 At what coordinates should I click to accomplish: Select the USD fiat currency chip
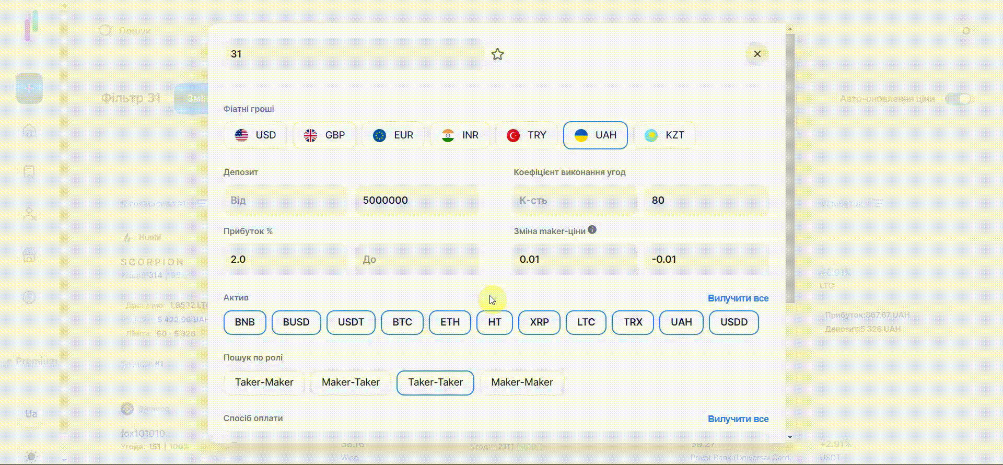coord(255,135)
